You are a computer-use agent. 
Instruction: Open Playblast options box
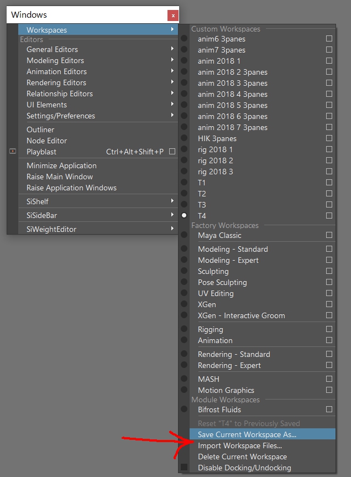[172, 151]
